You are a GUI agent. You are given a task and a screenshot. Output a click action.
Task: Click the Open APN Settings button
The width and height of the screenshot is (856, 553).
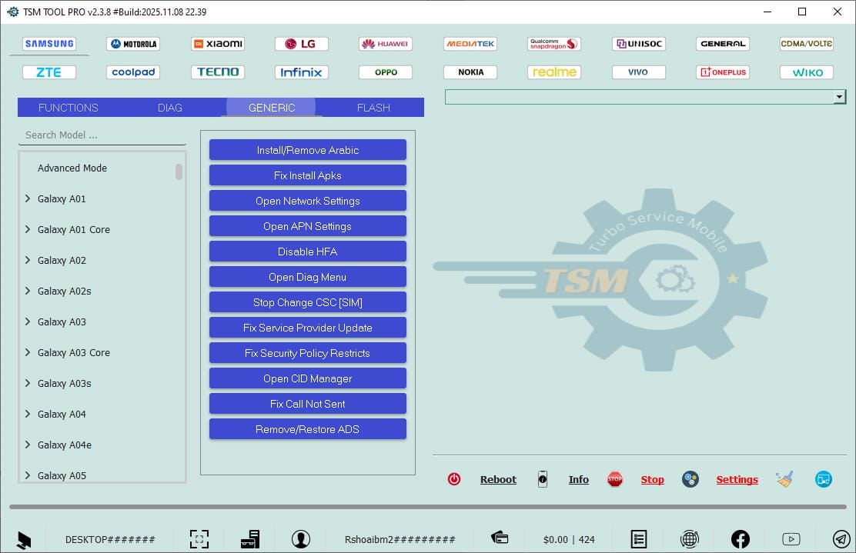[307, 225]
